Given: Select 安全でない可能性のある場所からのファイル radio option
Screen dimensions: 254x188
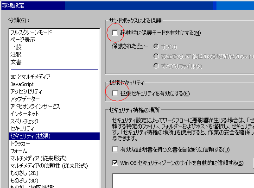Looking at the screenshot, I should pyautogui.click(x=156, y=56).
